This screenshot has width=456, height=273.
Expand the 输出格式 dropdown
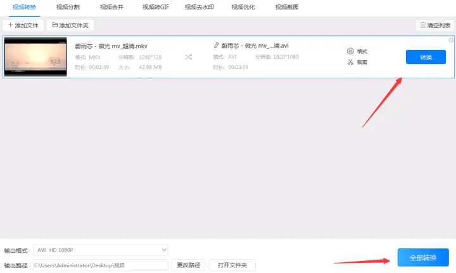point(101,250)
